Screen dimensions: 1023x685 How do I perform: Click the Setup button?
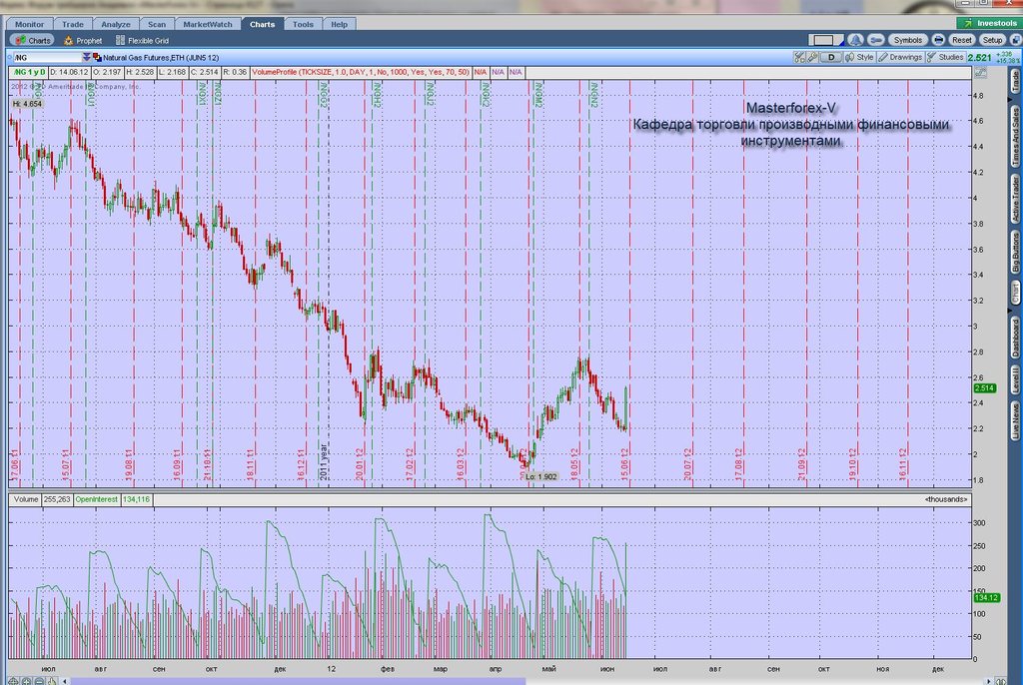point(992,40)
